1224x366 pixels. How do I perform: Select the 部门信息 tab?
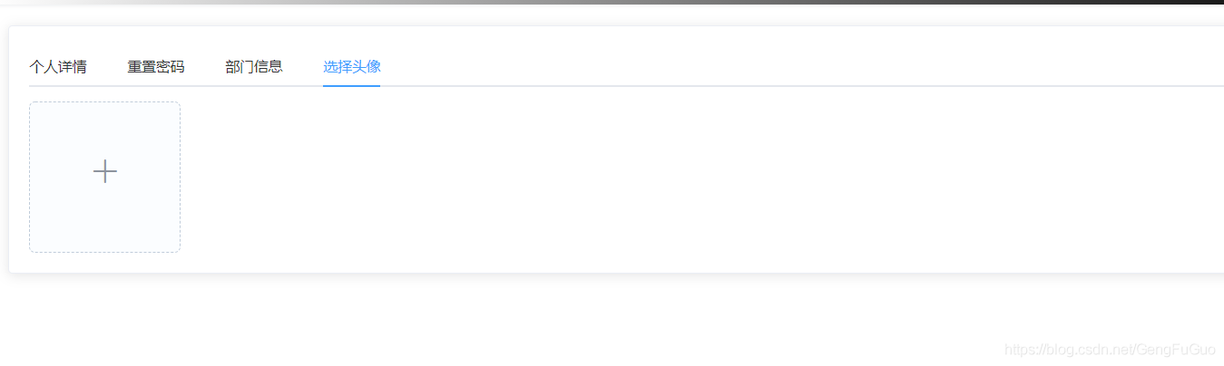pyautogui.click(x=254, y=67)
